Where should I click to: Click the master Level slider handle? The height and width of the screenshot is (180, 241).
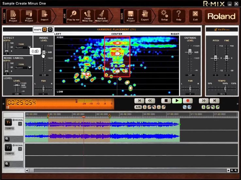(x=17, y=85)
